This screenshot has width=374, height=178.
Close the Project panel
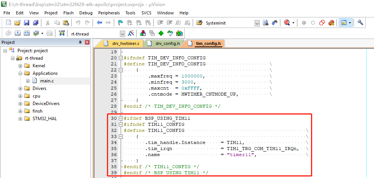[87, 42]
